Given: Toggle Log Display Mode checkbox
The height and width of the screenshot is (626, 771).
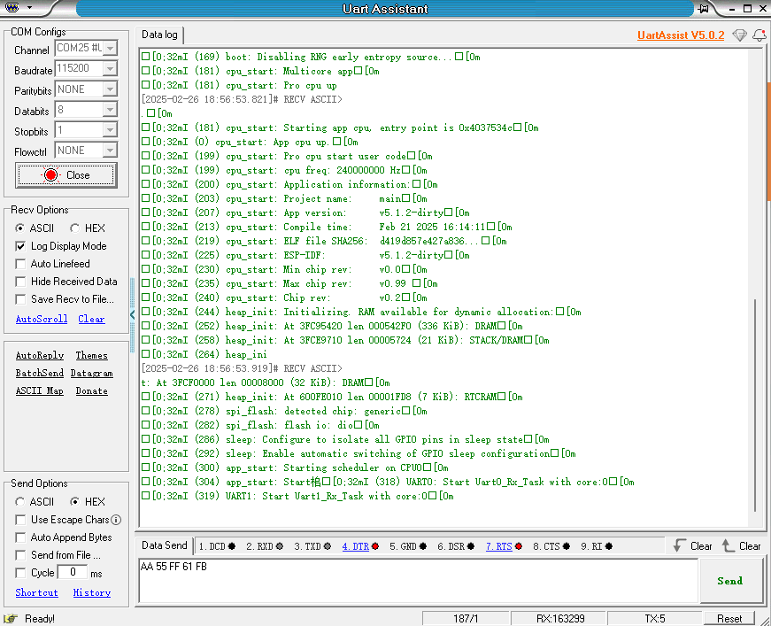Looking at the screenshot, I should tap(20, 246).
